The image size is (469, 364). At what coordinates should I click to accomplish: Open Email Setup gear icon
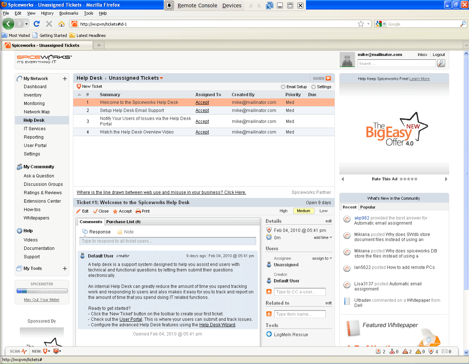tap(283, 87)
